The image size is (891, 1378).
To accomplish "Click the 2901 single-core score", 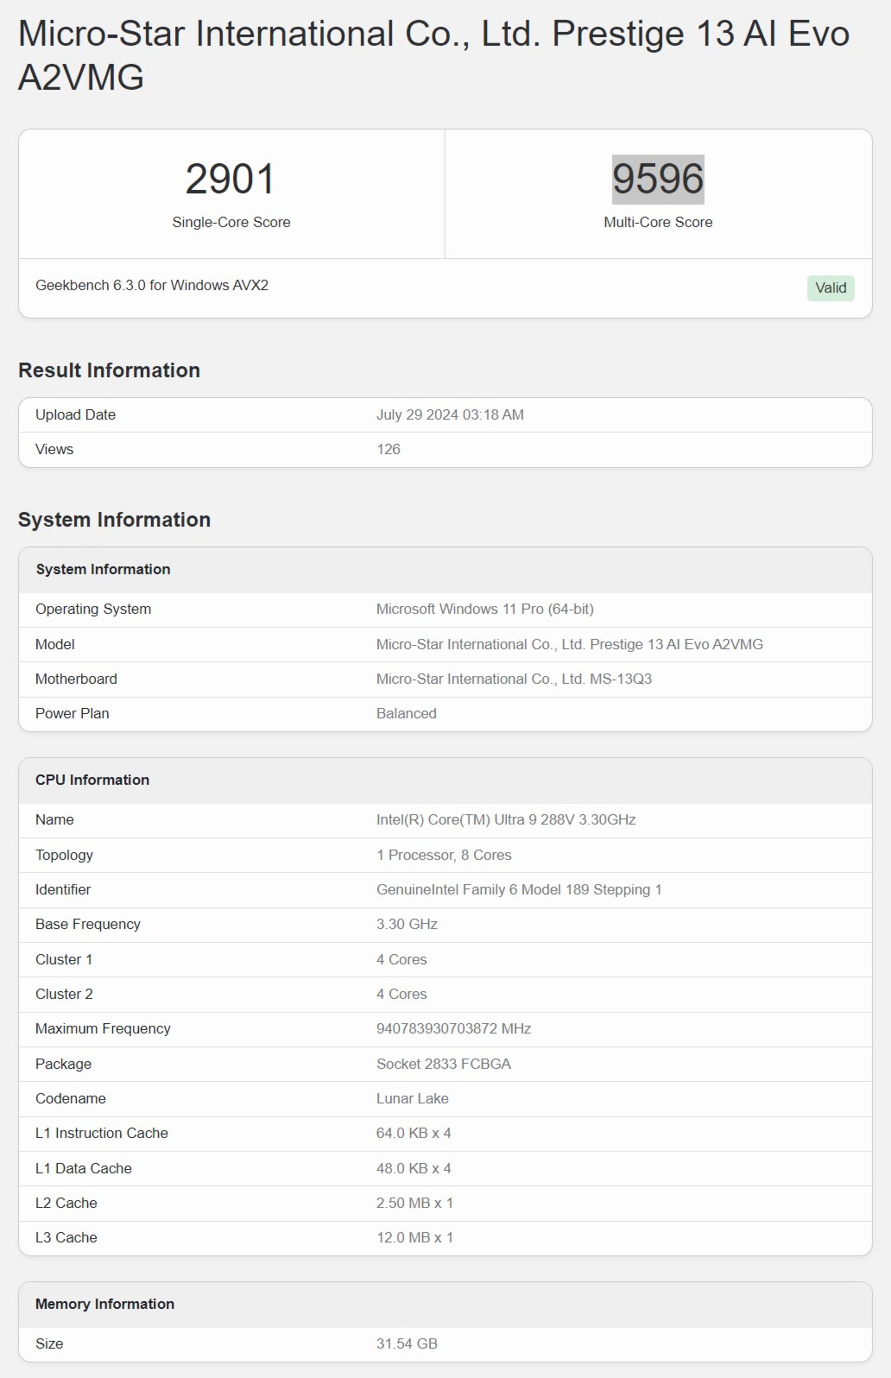I will coord(230,179).
